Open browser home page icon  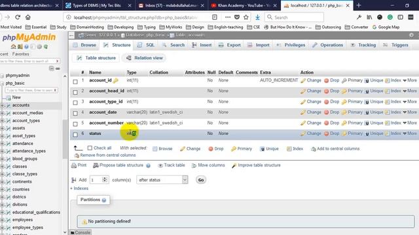28,18
